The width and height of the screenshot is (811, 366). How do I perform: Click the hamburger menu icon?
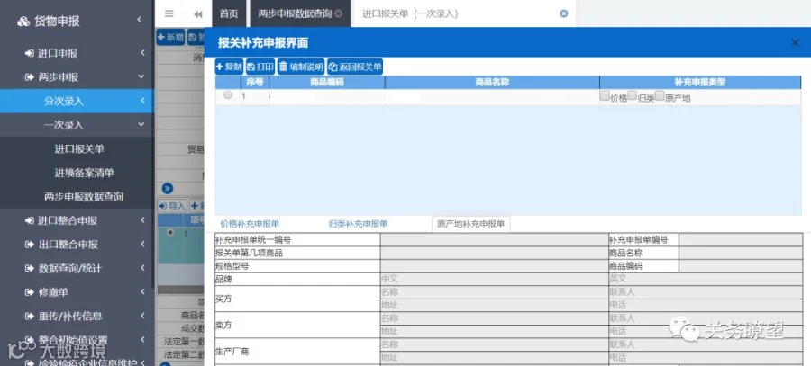coord(169,13)
